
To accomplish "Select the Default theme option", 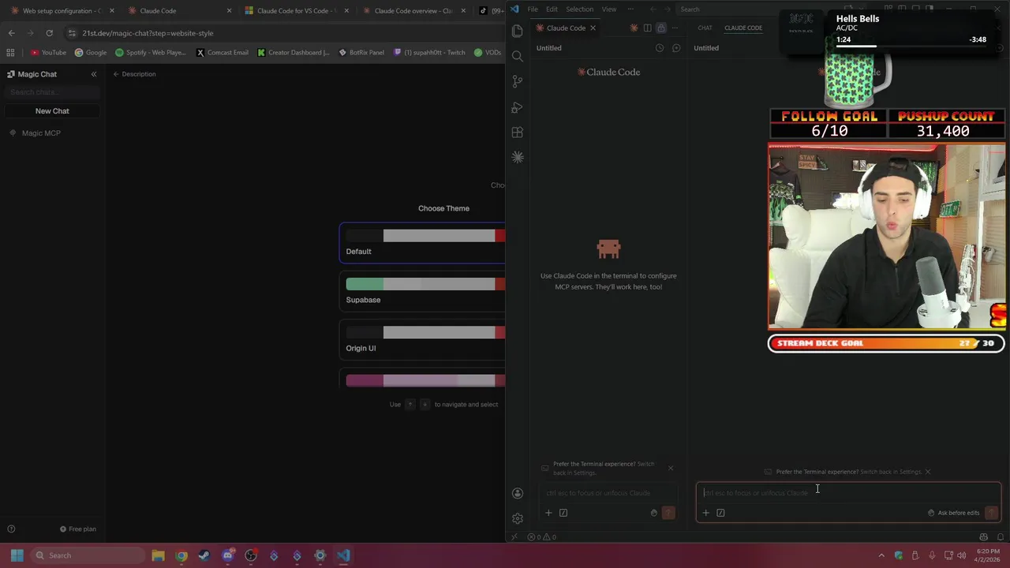I will pyautogui.click(x=422, y=243).
